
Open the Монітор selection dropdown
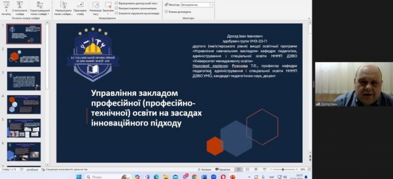[x=211, y=4]
